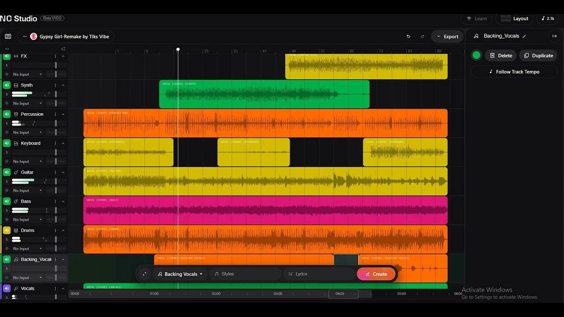
Task: Open the FX track No Input dropdown
Action: 27,74
